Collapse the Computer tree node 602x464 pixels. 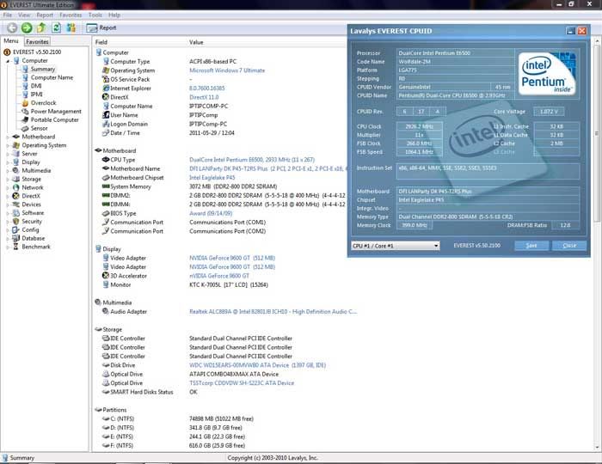(x=7, y=61)
